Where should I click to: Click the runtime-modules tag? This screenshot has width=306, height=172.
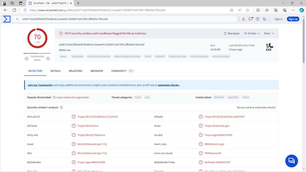[221, 56]
